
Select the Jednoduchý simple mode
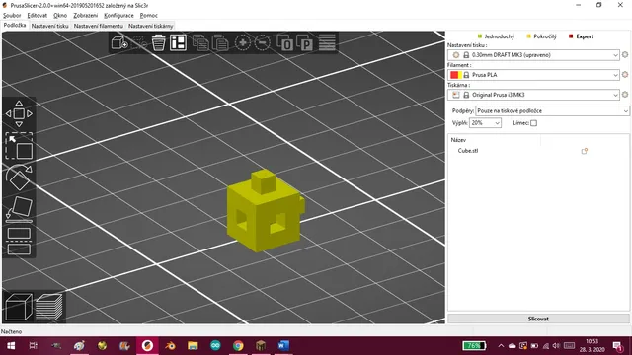coord(496,36)
